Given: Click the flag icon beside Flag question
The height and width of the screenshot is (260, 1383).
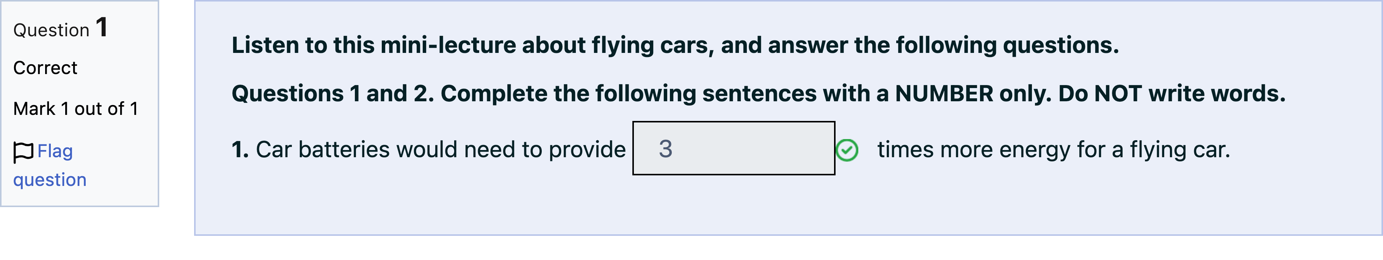Looking at the screenshot, I should click(x=23, y=152).
